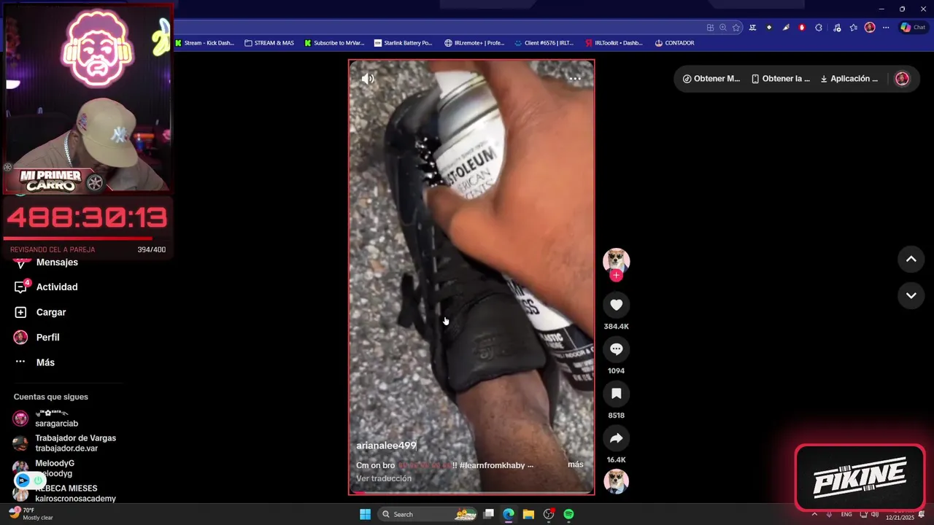The image size is (934, 525).
Task: Click the zoom magnifier in address bar
Action: [x=723, y=28]
